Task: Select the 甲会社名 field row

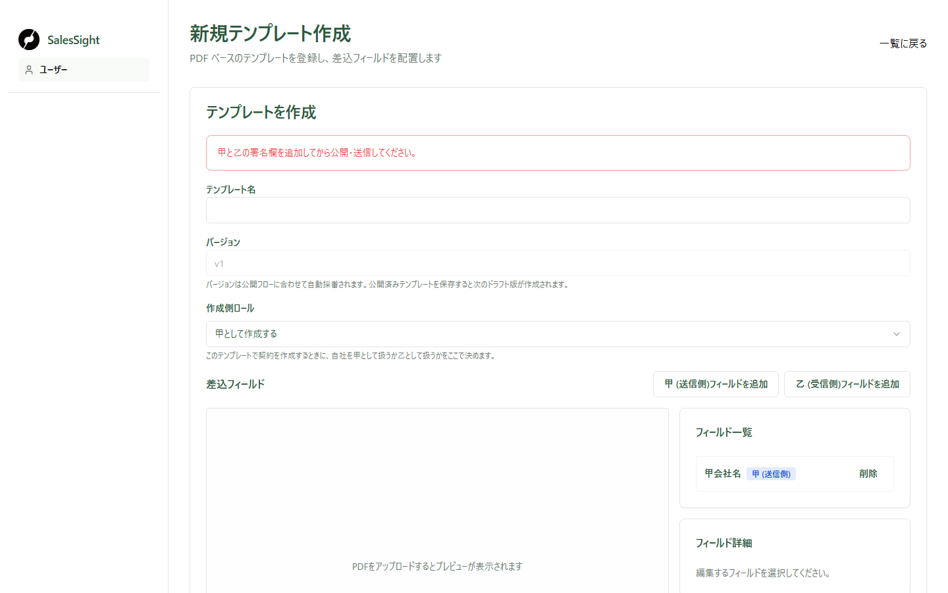Action: [x=795, y=474]
